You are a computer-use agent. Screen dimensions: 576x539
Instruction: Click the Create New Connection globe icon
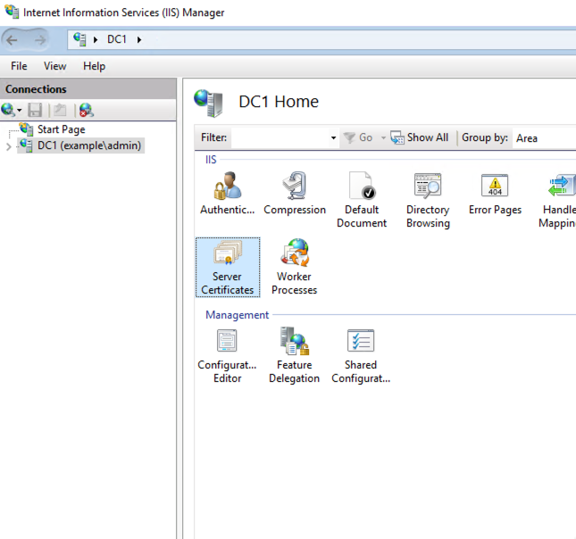pos(8,110)
